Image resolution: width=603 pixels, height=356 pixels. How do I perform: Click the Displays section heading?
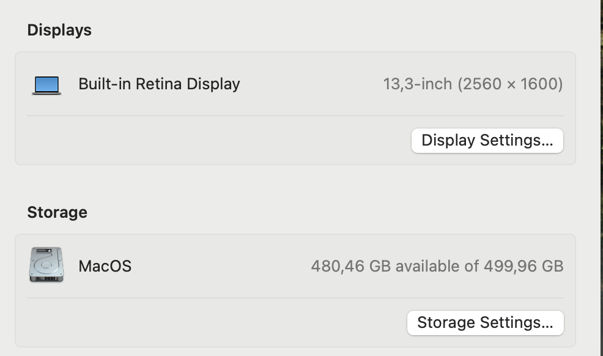(x=59, y=30)
